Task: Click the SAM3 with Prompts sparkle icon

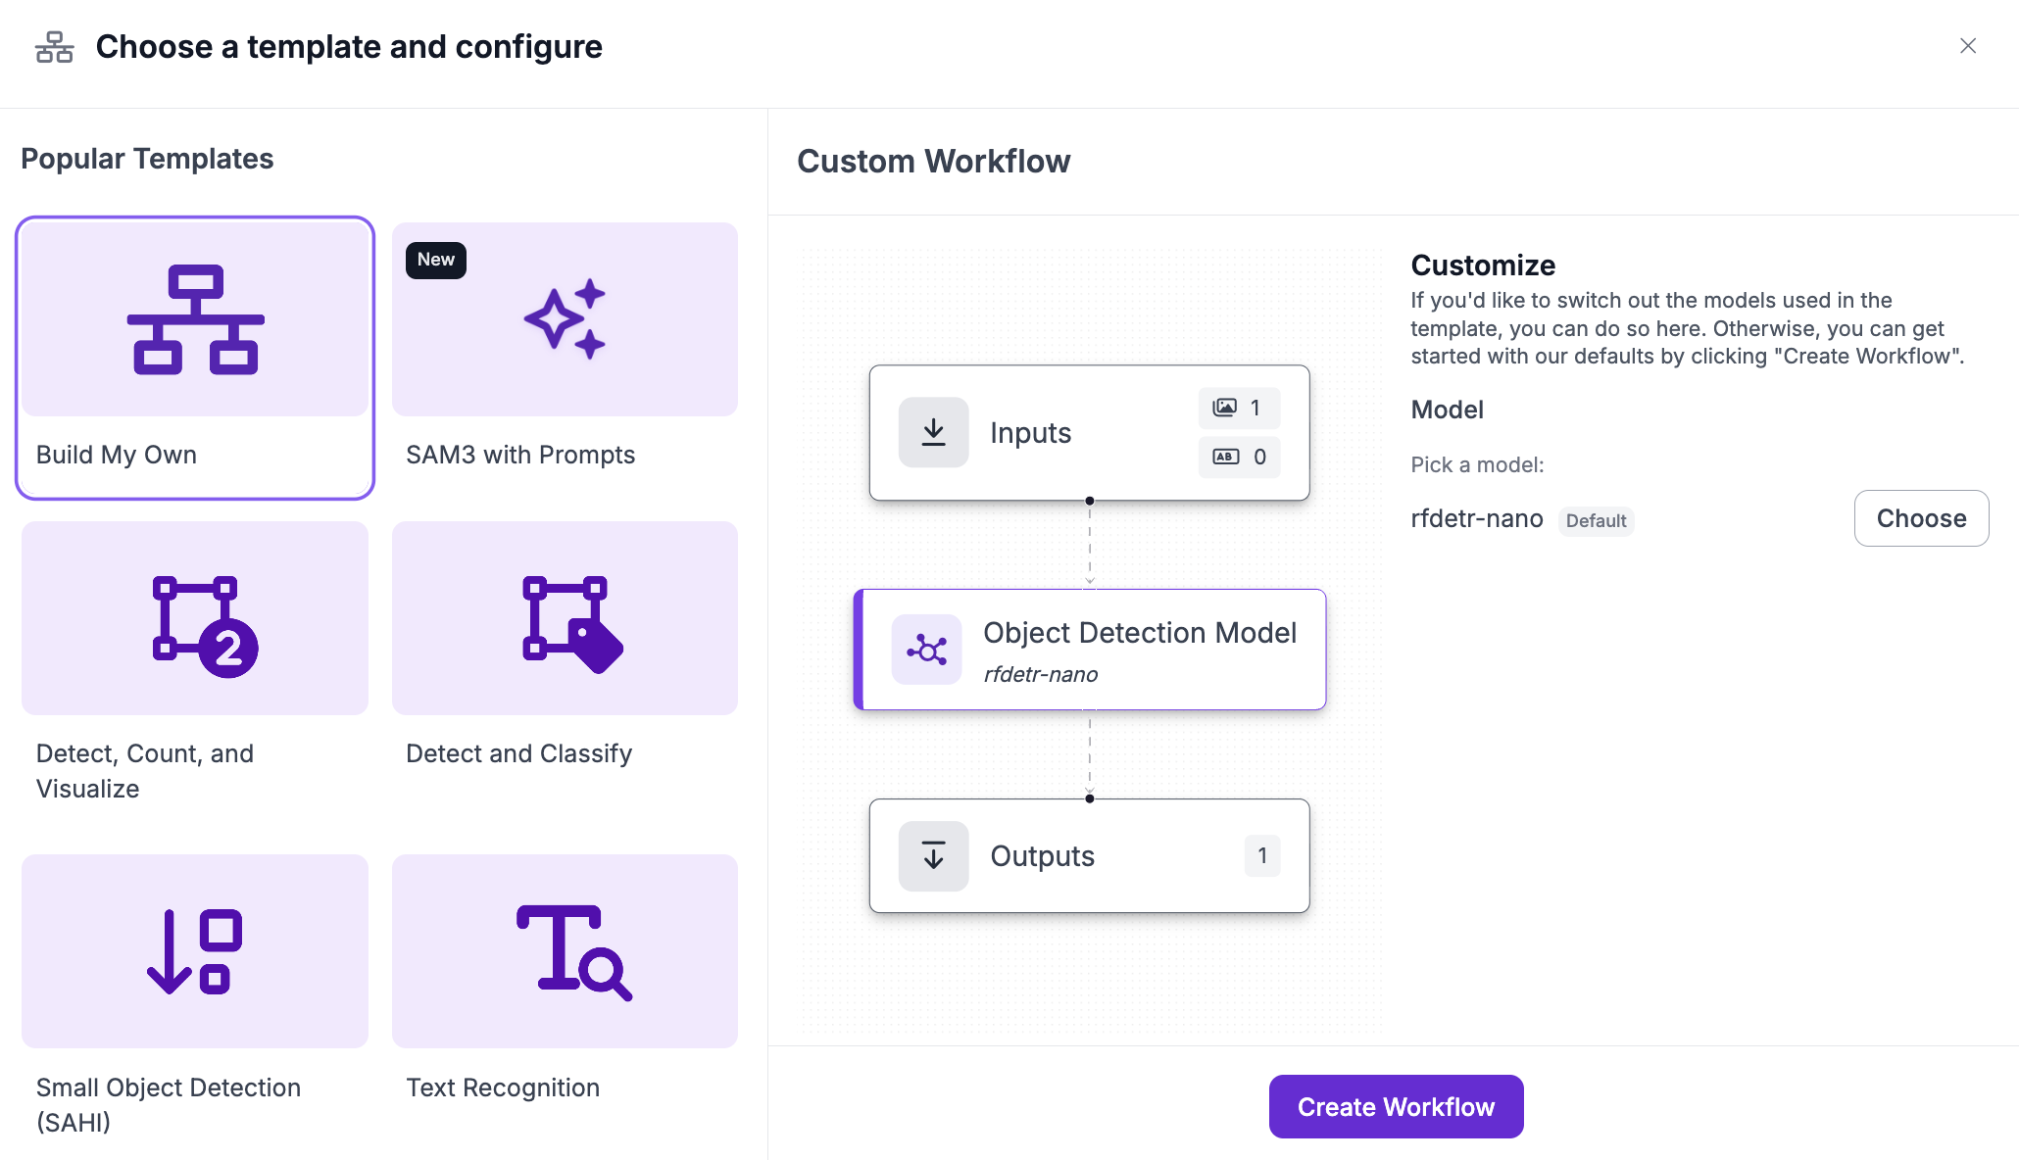Action: (x=565, y=319)
